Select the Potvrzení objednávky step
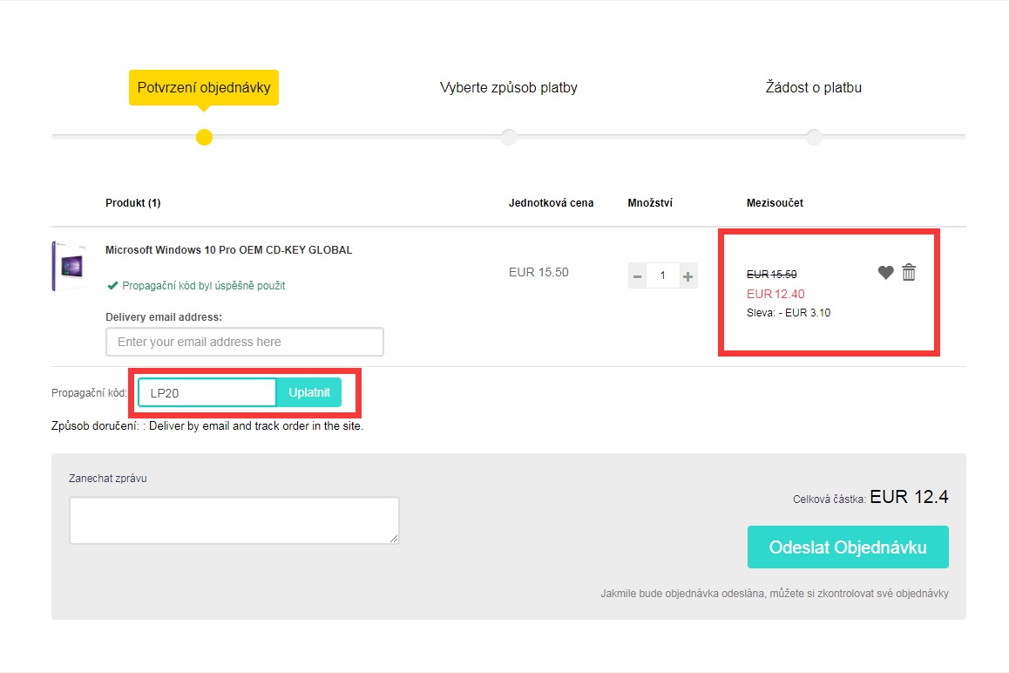1009x673 pixels. [x=204, y=88]
